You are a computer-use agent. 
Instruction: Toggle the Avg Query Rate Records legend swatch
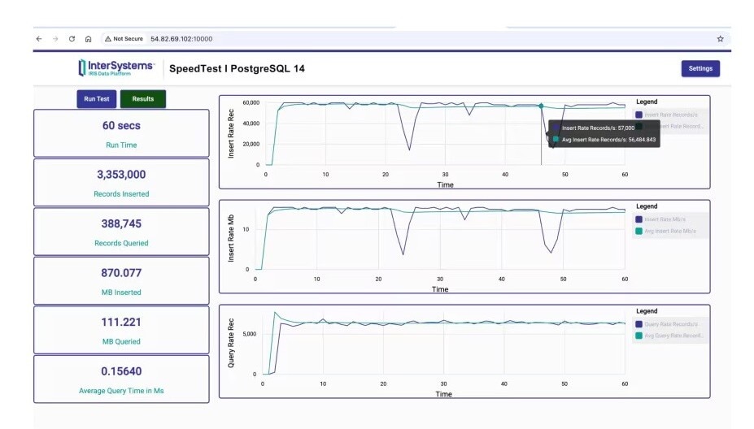pos(639,336)
